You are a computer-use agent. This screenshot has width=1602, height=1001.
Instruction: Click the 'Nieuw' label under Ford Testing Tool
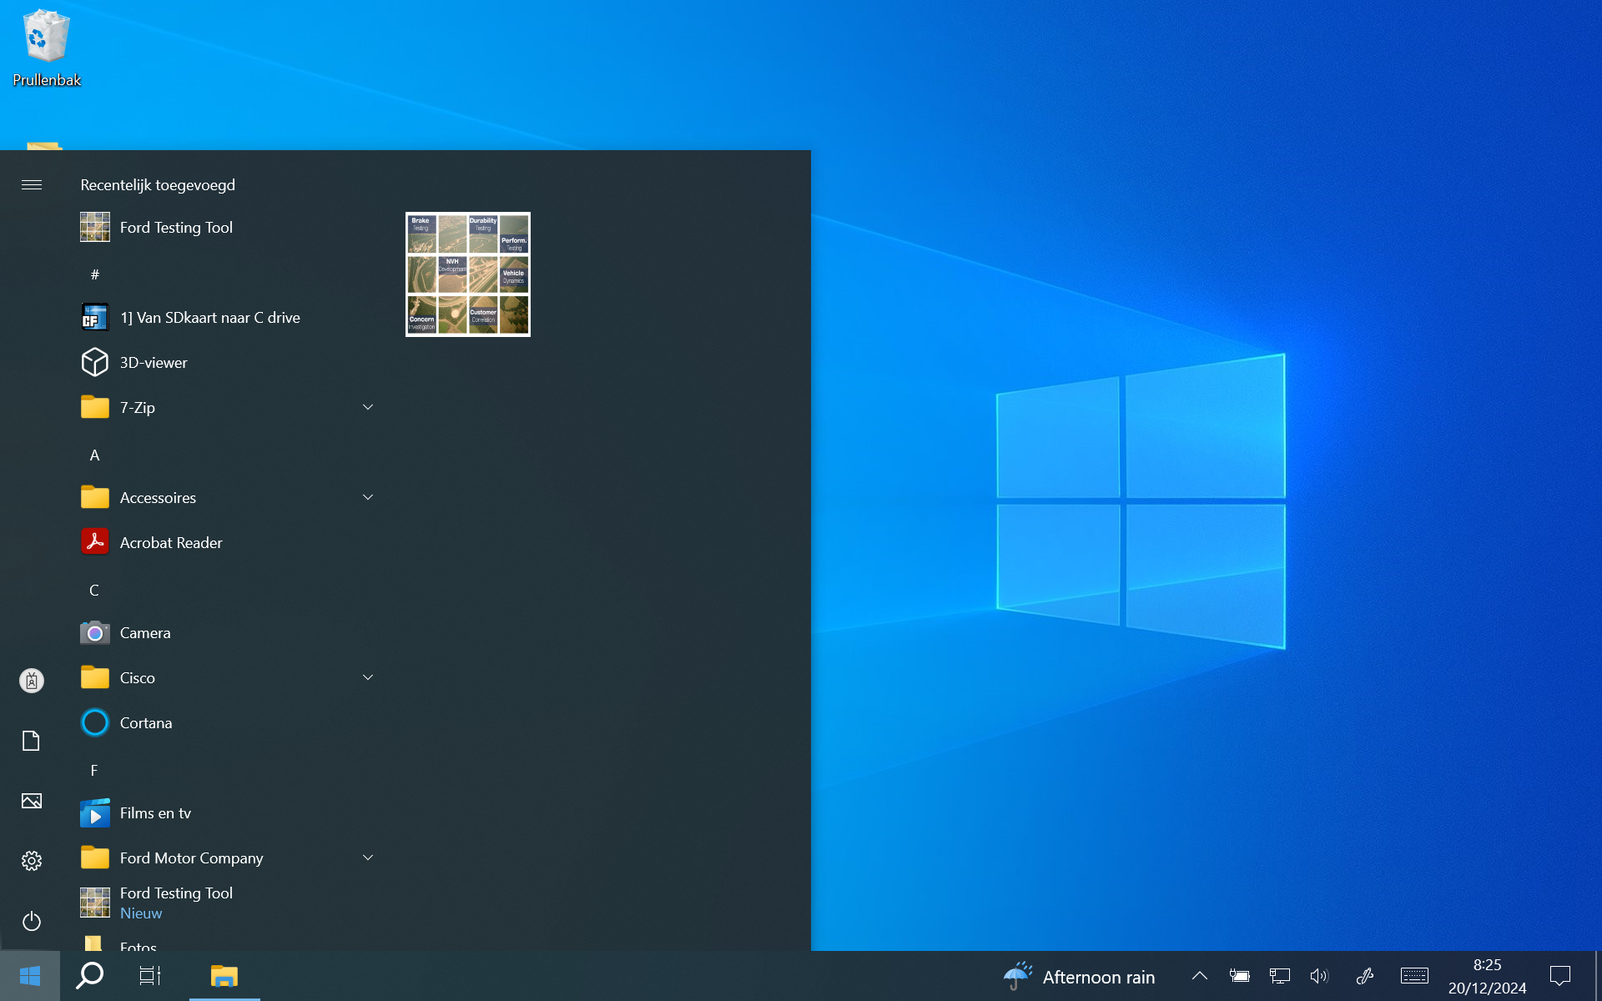point(141,913)
